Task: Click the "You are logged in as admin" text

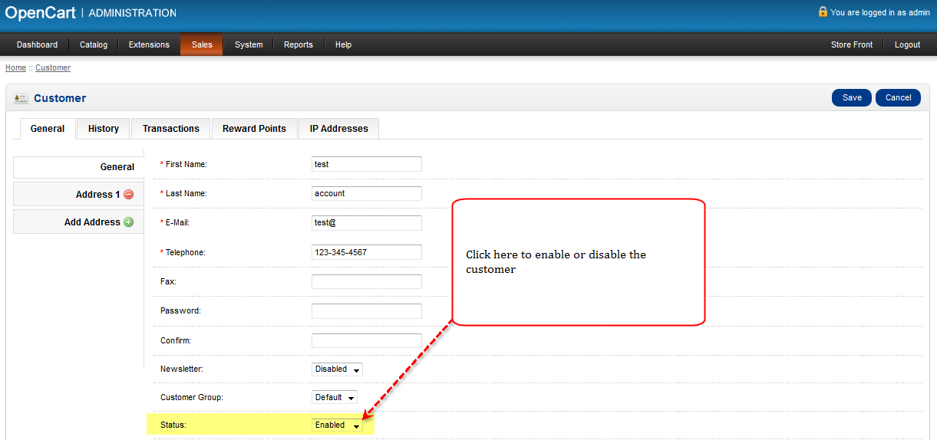Action: pyautogui.click(x=880, y=12)
